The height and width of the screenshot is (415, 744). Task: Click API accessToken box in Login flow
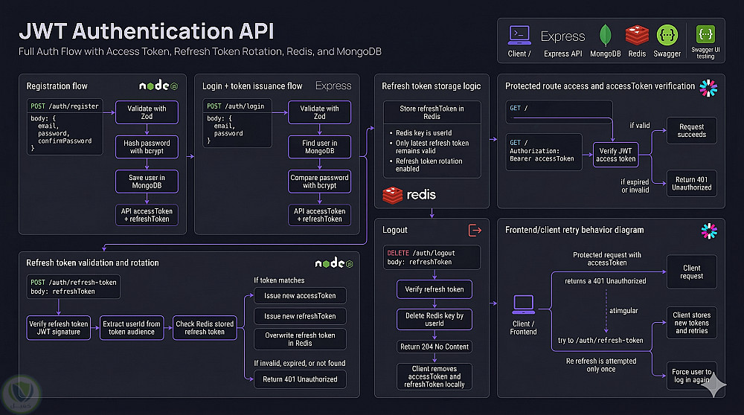pos(319,216)
